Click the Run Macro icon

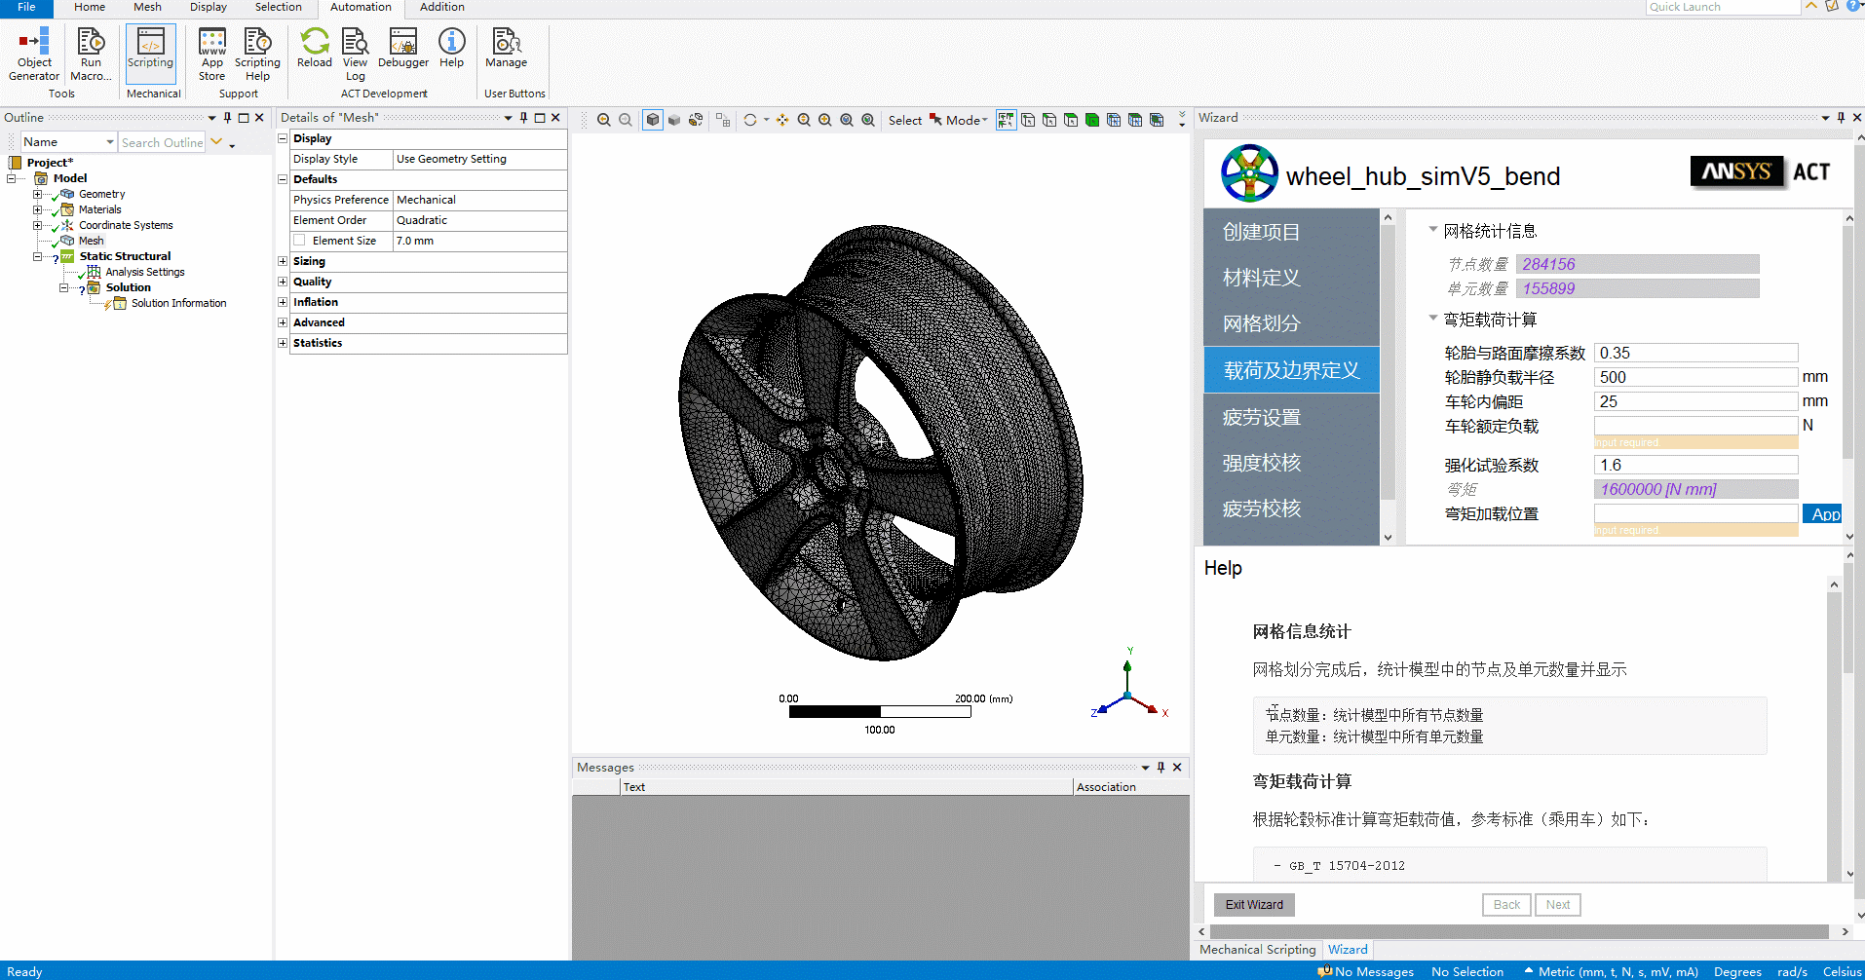[91, 54]
